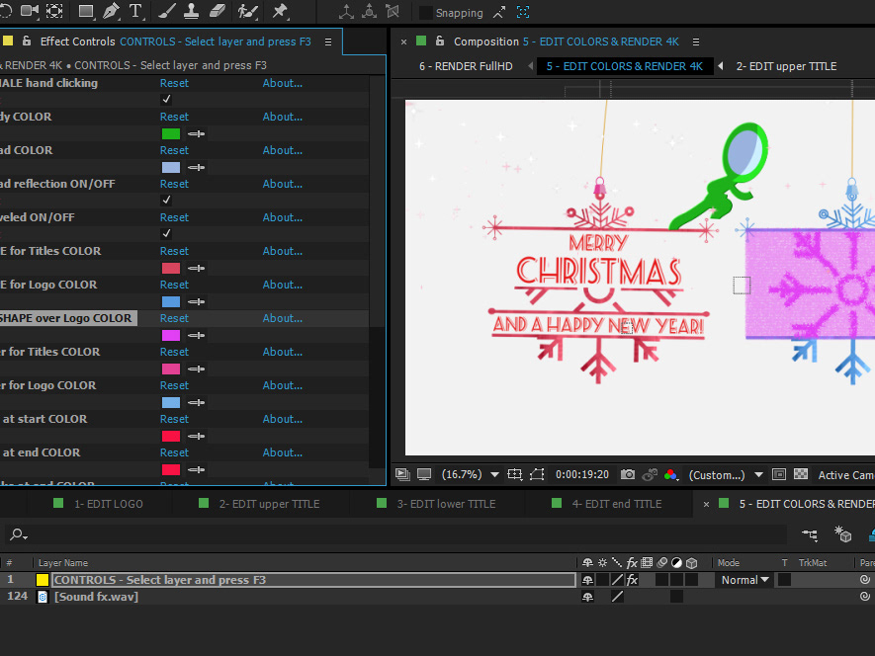Image resolution: width=875 pixels, height=656 pixels.
Task: Pick eyedropper for at end COLOR
Action: [196, 469]
